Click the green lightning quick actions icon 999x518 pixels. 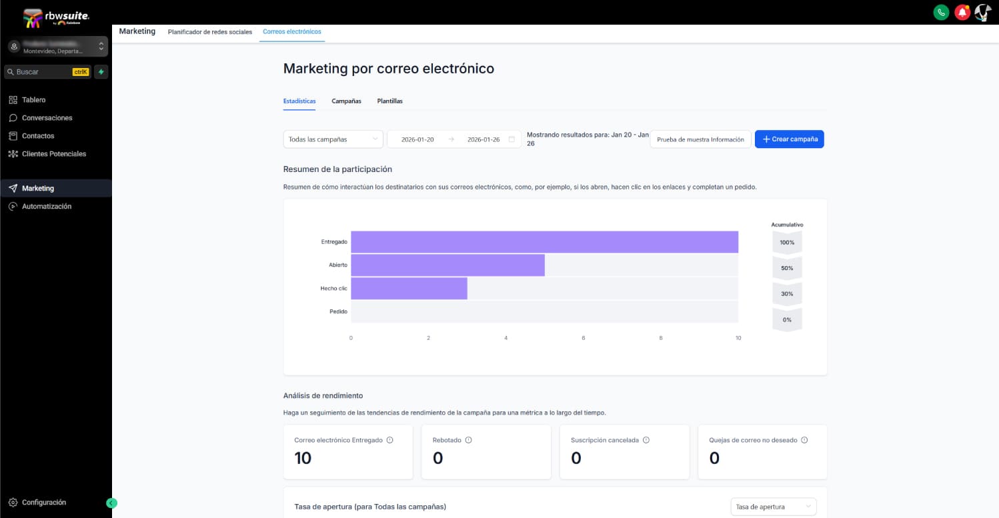tap(101, 72)
